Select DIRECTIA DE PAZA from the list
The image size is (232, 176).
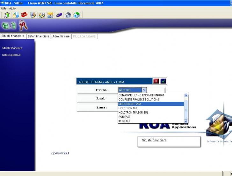click(x=151, y=104)
